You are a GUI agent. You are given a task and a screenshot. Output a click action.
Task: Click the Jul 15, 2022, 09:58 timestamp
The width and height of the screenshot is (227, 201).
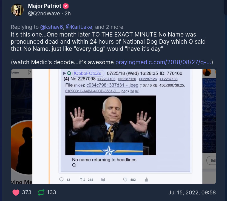(x=192, y=192)
